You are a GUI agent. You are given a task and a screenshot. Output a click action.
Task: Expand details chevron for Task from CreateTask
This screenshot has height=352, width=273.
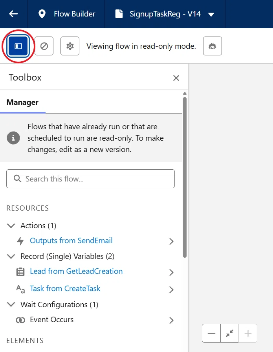(172, 290)
